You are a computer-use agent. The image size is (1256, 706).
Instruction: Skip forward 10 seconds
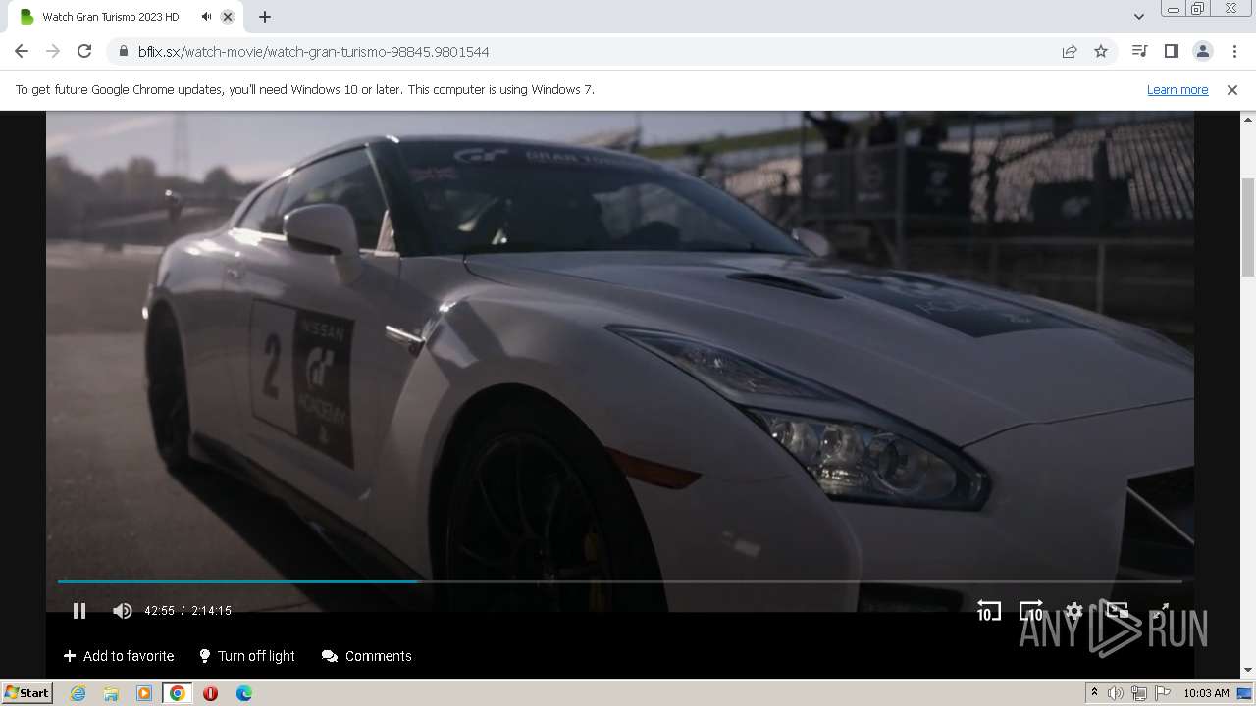pos(1031,611)
